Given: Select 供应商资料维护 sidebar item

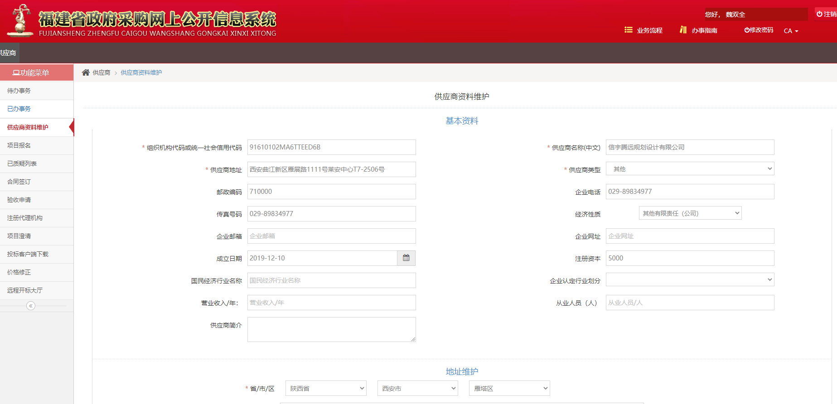Looking at the screenshot, I should pyautogui.click(x=37, y=127).
